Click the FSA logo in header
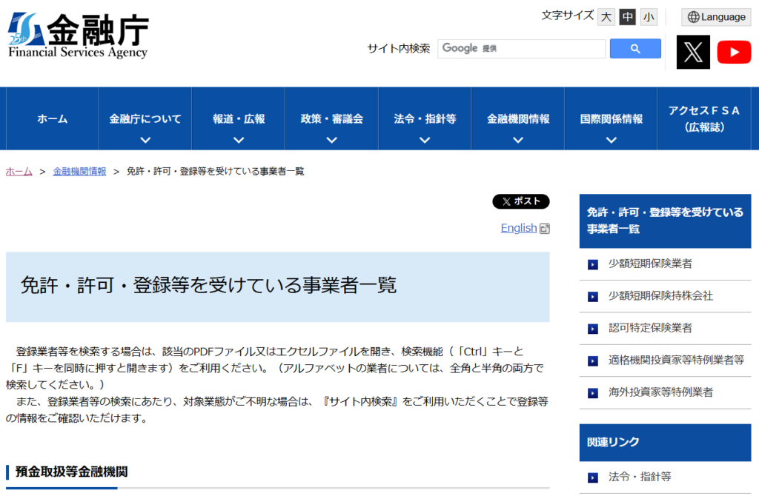 pos(79,36)
